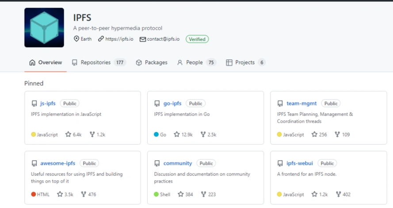Viewport: 393px width, 208px height.
Task: Click the IPFS cube avatar logo
Action: [44, 28]
